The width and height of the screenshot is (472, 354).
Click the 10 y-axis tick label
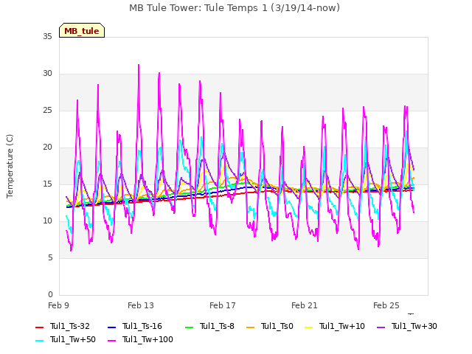tap(47, 221)
